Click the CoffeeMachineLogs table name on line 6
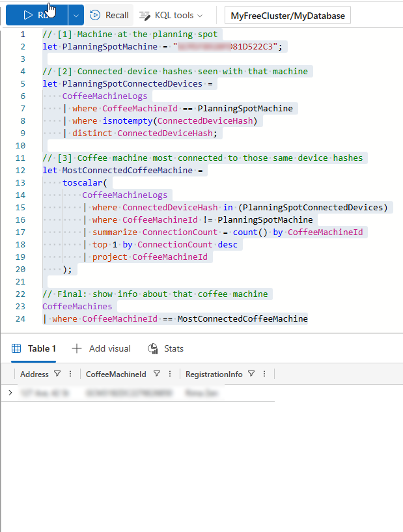Image resolution: width=403 pixels, height=532 pixels. [x=105, y=96]
